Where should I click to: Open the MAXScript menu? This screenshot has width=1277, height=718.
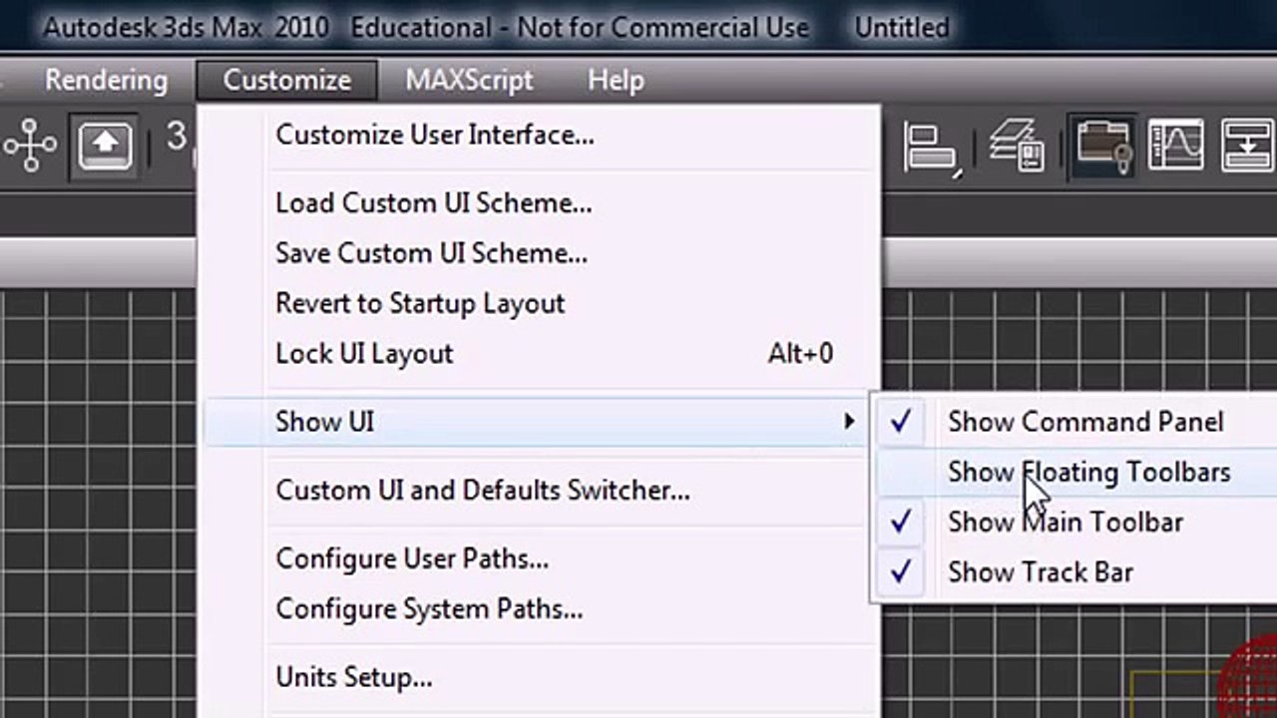tap(469, 80)
